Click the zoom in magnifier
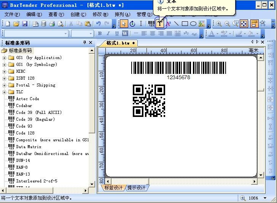Screen dimensions: 277x203 [x=219, y=24]
